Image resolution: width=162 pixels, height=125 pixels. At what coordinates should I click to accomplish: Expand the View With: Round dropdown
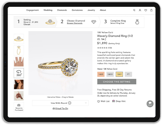pos(60,103)
